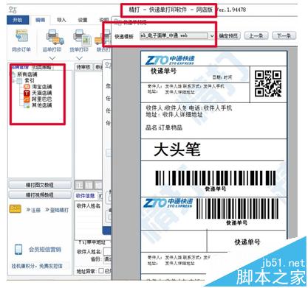The image size is (308, 288).
Task: Switch to the 开始 ribbon tab
Action: pos(18,20)
